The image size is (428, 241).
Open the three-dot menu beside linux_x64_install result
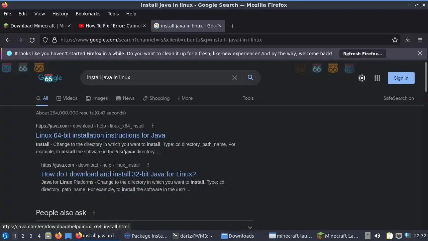coord(153,126)
